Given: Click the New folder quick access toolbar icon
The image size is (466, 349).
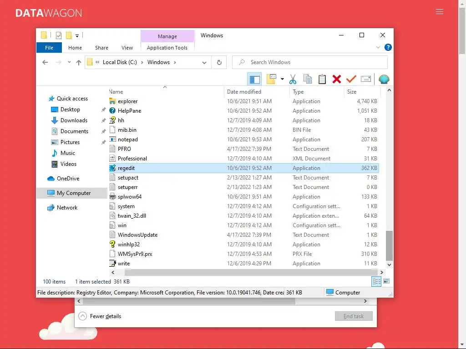Looking at the screenshot, I should (x=69, y=35).
